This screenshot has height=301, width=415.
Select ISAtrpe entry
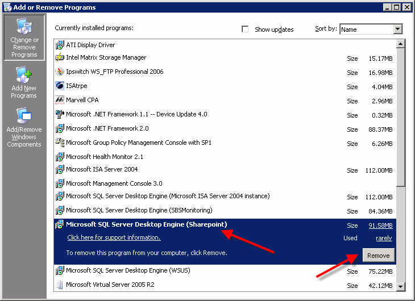[x=225, y=86]
